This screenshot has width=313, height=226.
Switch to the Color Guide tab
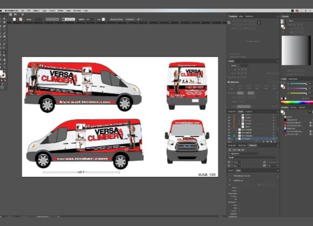point(293,79)
